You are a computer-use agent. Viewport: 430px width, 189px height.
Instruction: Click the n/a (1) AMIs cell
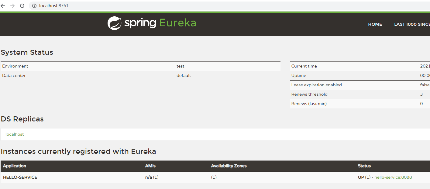(x=152, y=177)
